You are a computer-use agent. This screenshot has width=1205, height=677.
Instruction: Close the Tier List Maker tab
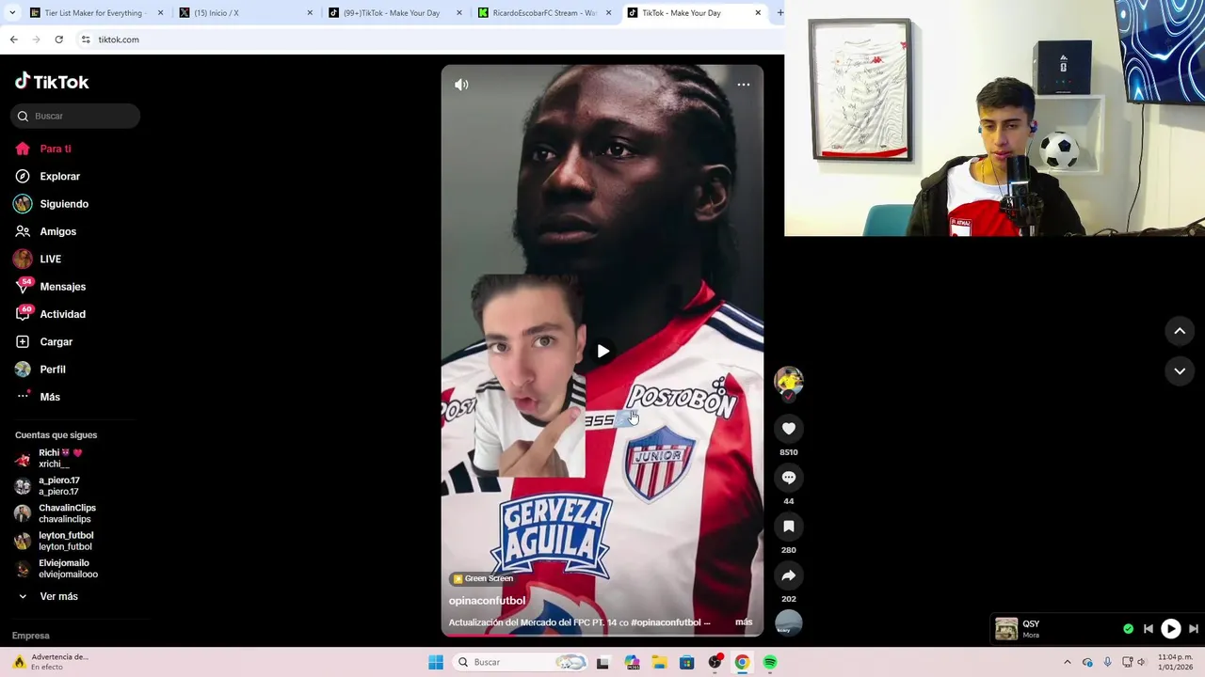click(160, 13)
